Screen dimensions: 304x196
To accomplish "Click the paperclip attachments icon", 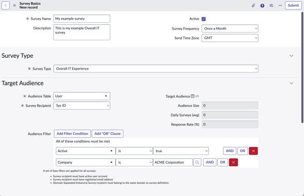I will pyautogui.click(x=253, y=5).
